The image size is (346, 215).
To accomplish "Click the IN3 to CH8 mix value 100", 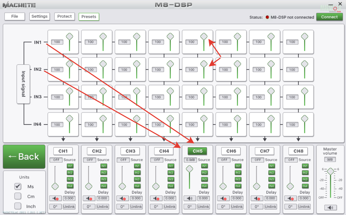I will pos(292,97).
